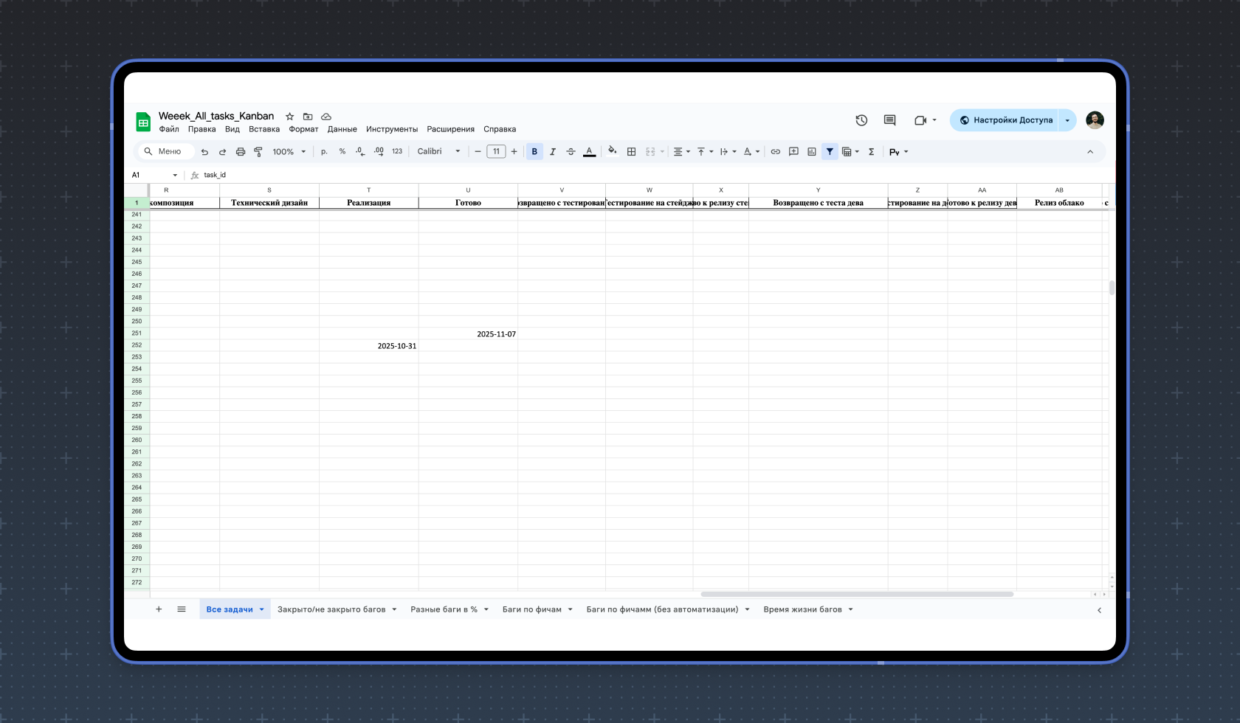Select the paint format tool

tap(258, 152)
